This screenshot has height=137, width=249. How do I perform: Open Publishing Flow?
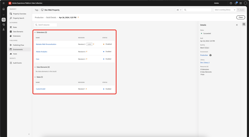[18, 45]
